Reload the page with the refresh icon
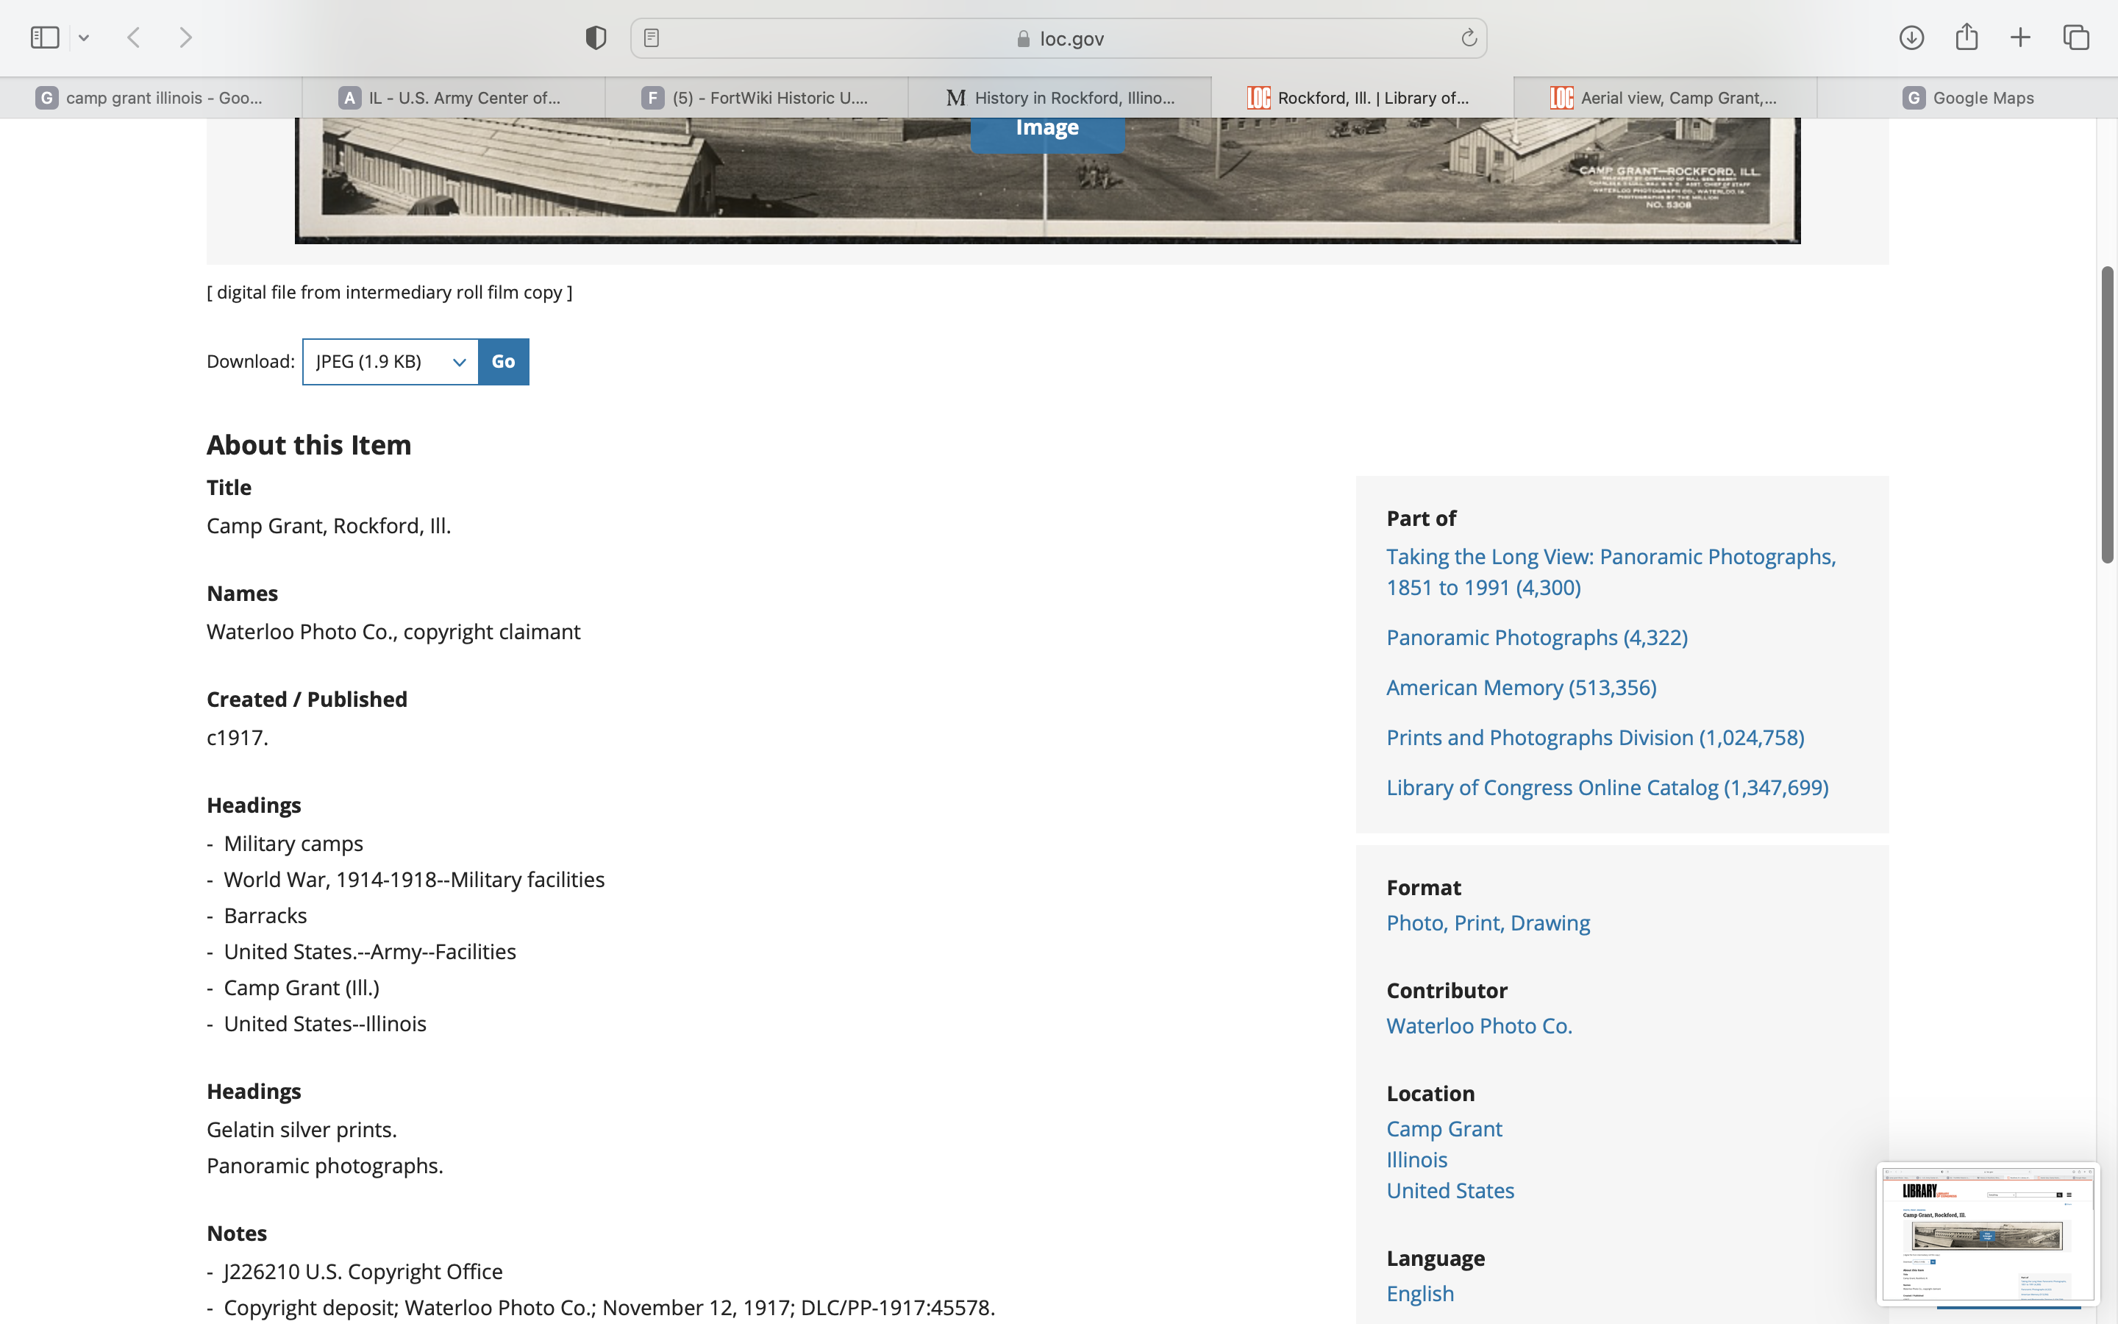Image resolution: width=2118 pixels, height=1324 pixels. coord(1469,38)
